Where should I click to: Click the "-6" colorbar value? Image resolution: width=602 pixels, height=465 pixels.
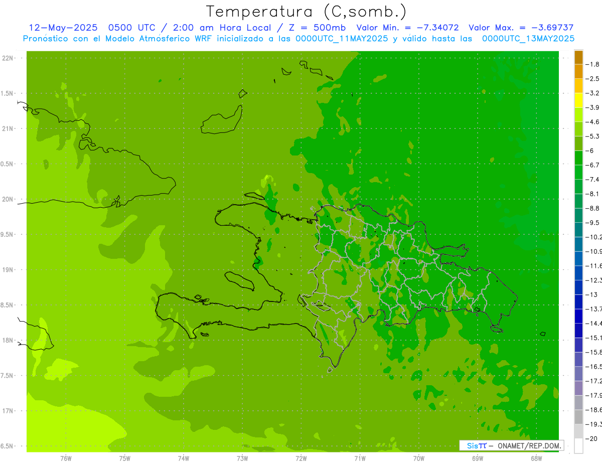590,150
